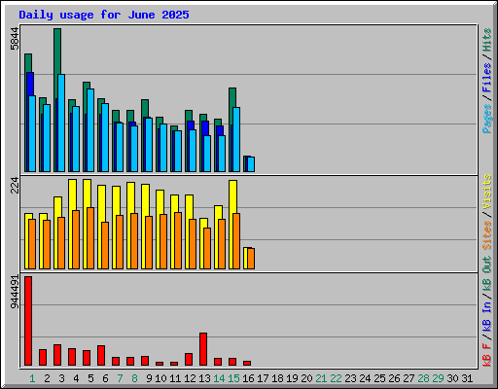Click day 7 on the date axis
498x389 pixels.
(120, 378)
